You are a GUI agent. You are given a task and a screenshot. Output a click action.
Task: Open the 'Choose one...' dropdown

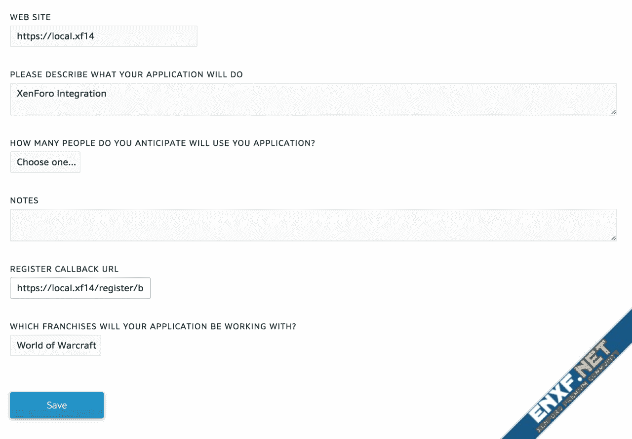pyautogui.click(x=45, y=162)
